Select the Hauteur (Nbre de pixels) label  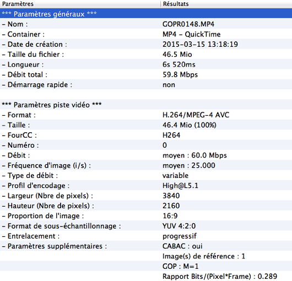click(x=48, y=206)
